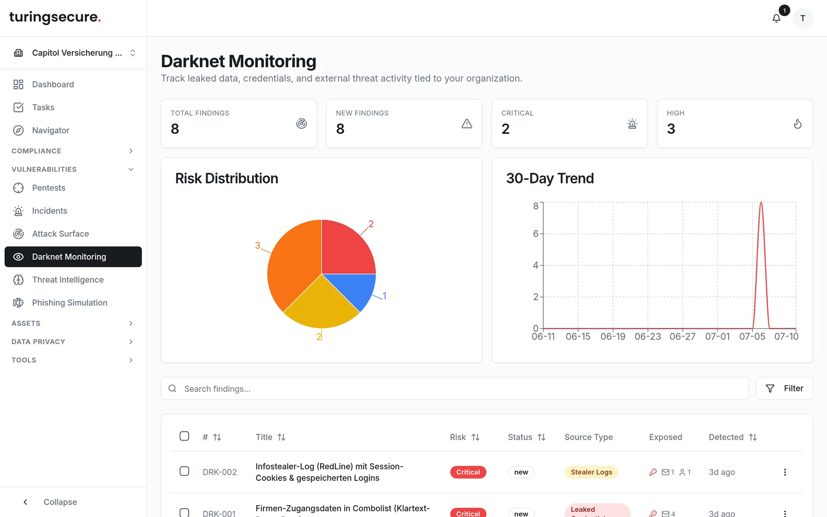This screenshot has height=517, width=827.
Task: Open the user avatar T menu
Action: 803,18
